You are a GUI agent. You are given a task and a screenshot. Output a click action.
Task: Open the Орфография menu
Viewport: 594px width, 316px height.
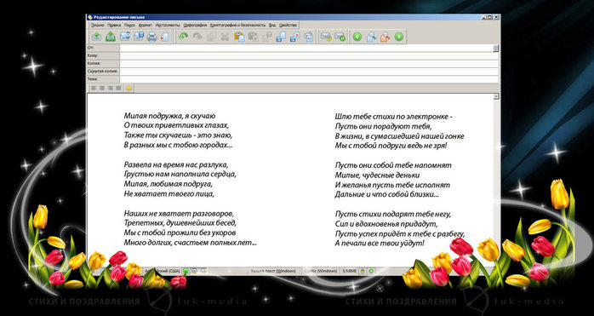[195, 25]
